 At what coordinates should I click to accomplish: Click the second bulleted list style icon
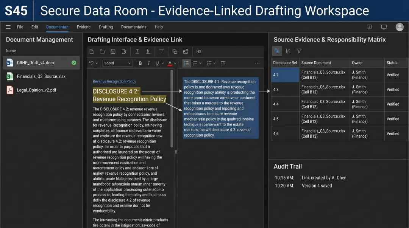click(x=209, y=63)
